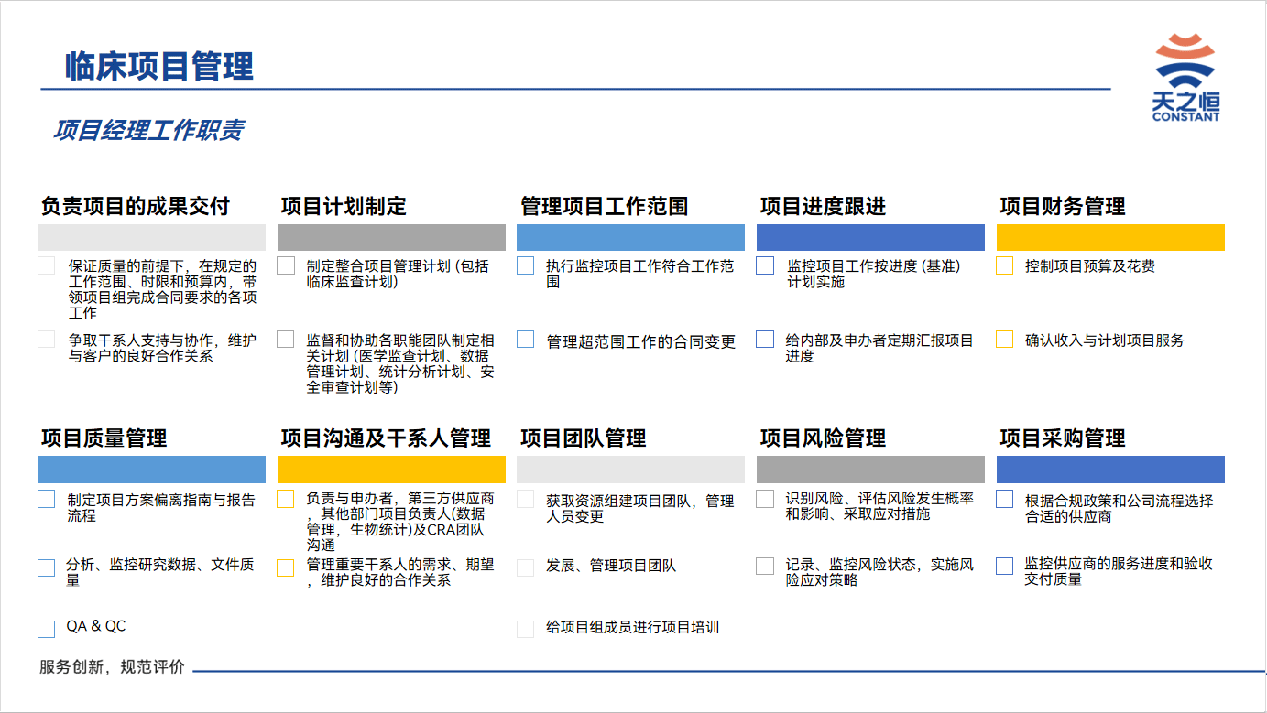Click text 给项目组成员进行项目培训
This screenshot has width=1267, height=713.
(x=633, y=628)
